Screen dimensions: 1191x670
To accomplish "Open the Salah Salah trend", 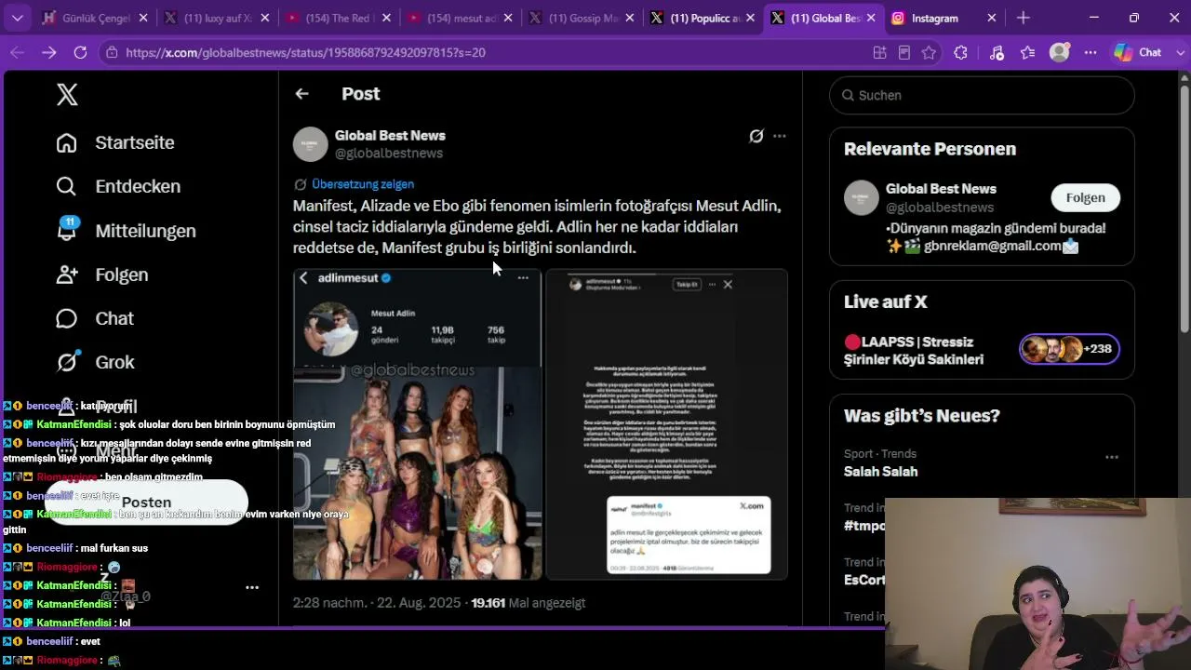I will 880,472.
